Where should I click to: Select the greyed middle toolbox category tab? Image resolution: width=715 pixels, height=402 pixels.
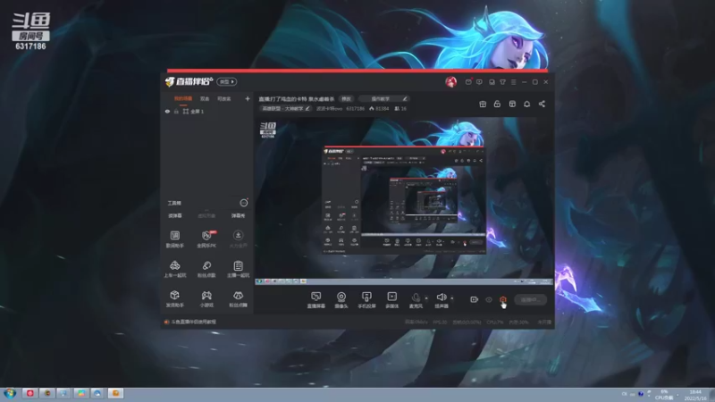206,215
